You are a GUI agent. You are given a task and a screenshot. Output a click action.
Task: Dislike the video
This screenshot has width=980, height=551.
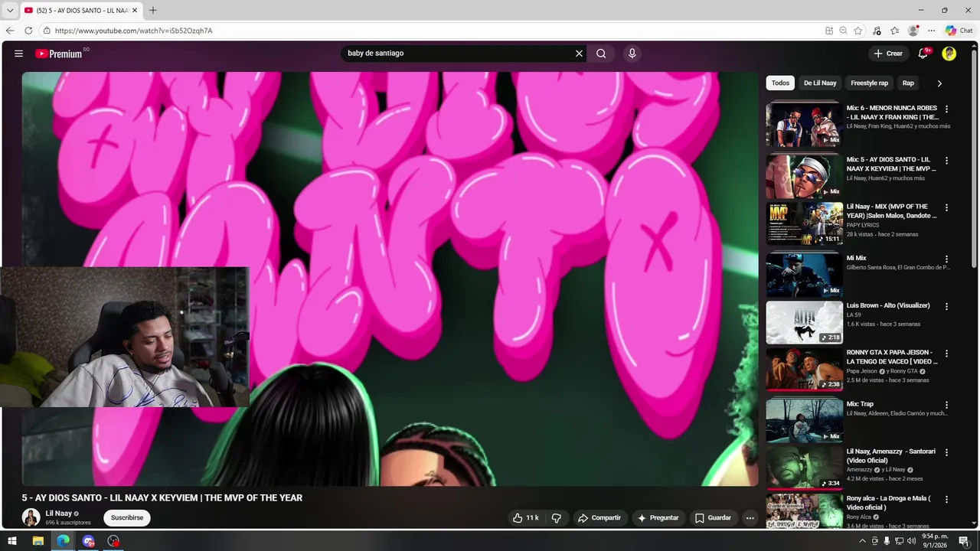coord(557,518)
